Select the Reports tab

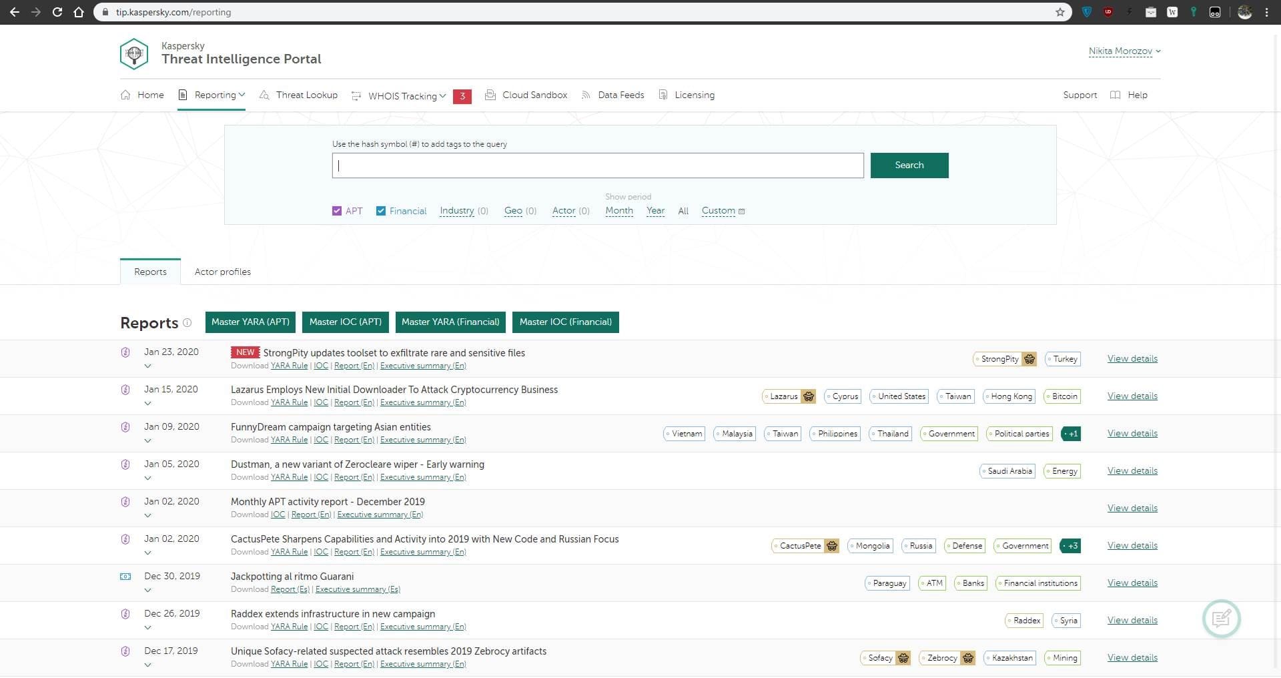150,272
